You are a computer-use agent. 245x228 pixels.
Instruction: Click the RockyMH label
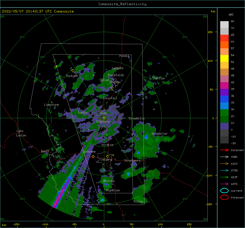coord(72,76)
